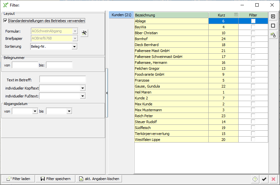
Task: Open the Abgangsdatum von date picker
Action: pyautogui.click(x=35, y=112)
